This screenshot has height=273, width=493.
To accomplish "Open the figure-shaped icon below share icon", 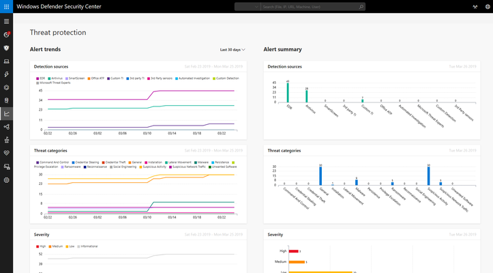I will [x=6, y=140].
